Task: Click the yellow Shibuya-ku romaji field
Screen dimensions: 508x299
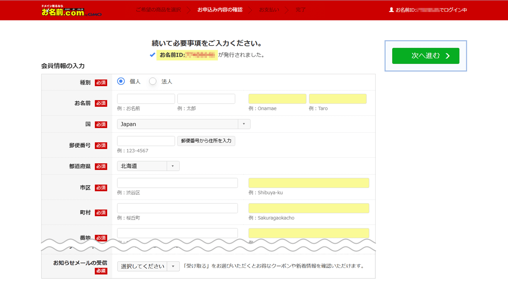Action: coord(308,183)
